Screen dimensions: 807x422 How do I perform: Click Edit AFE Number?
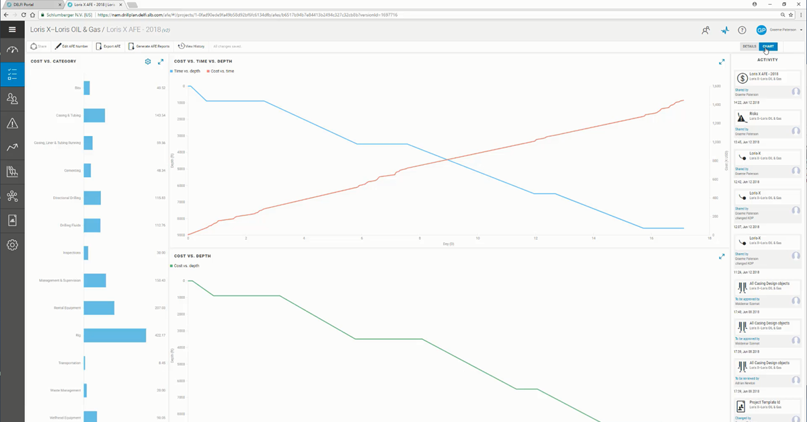point(72,46)
